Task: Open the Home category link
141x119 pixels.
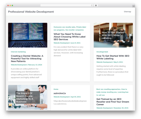Action: [56, 89]
